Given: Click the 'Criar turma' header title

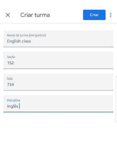Looking at the screenshot, I should pyautogui.click(x=35, y=15).
